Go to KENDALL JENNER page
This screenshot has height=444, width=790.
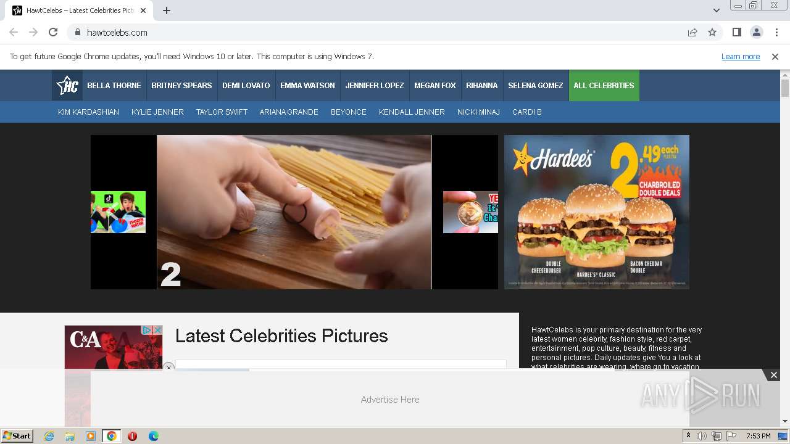(412, 112)
